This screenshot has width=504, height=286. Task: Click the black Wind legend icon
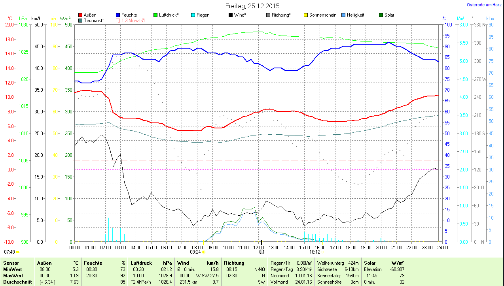[231, 15]
